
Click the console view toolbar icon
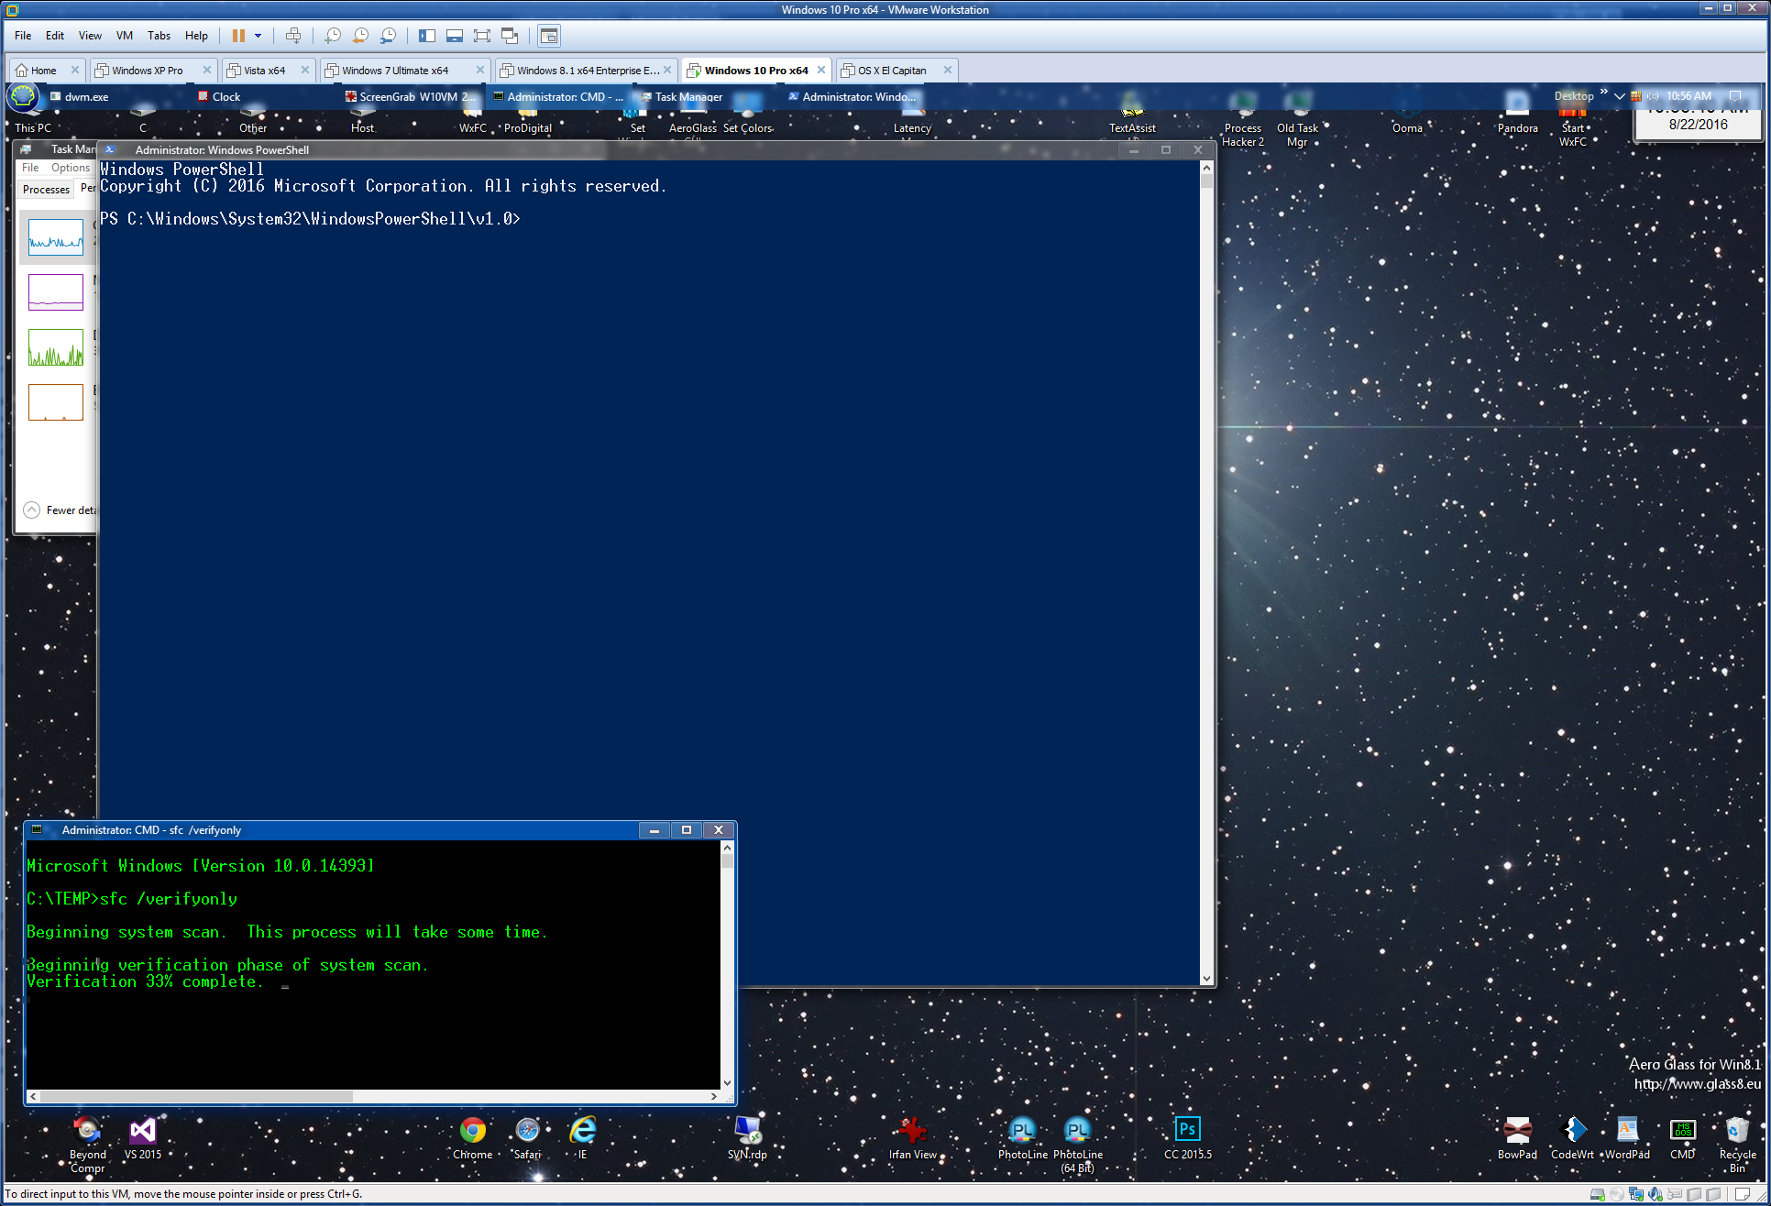coord(549,36)
